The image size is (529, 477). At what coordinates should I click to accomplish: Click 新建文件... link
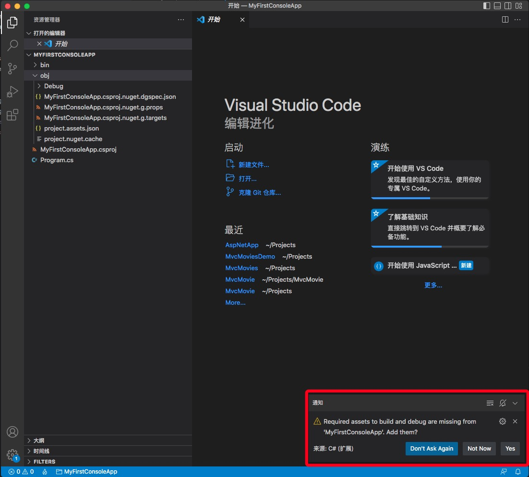point(254,165)
